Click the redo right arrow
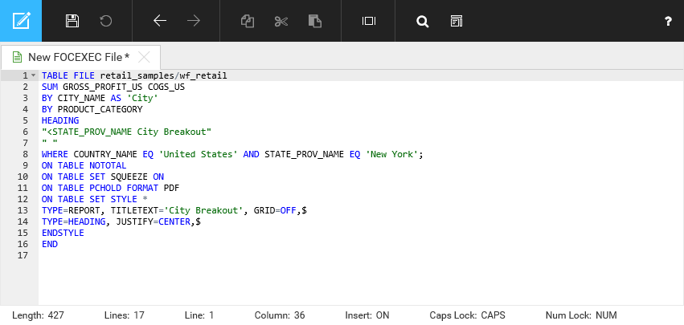This screenshot has width=684, height=325. pyautogui.click(x=194, y=21)
